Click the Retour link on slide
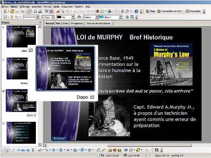The image size is (211, 158). click(x=59, y=138)
